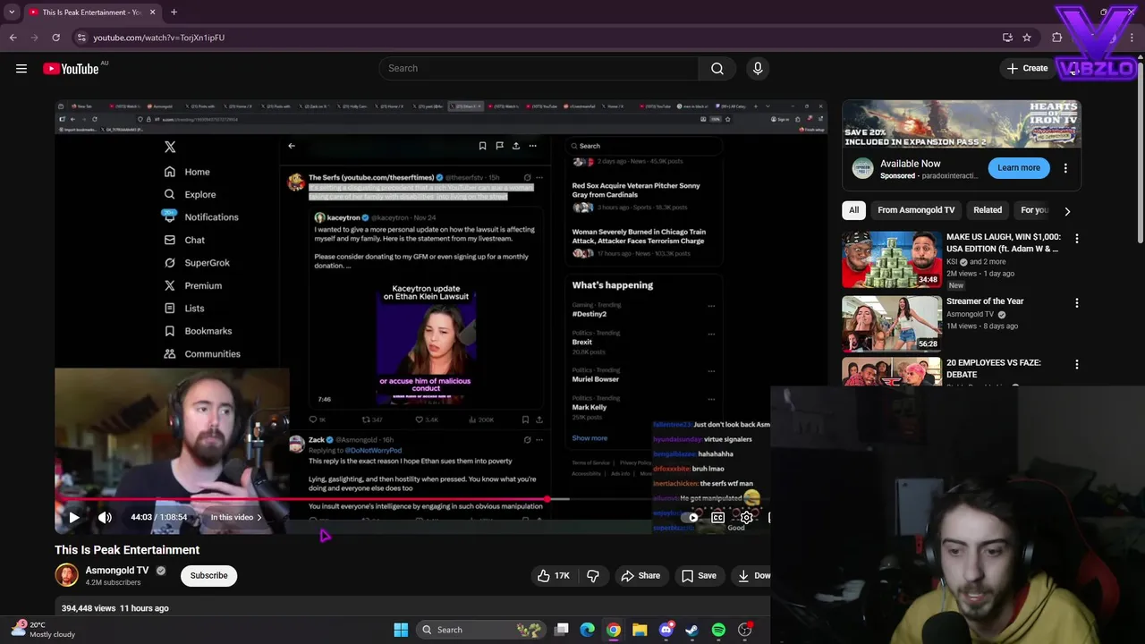Select the video title This Is Peak Entertainment
1145x644 pixels.
tap(127, 550)
